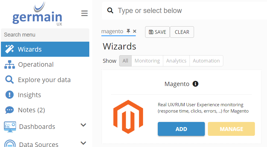
Task: Click the ADD button for Magento
Action: (x=181, y=129)
